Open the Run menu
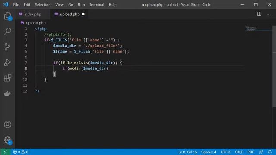The height and width of the screenshot is (155, 276). pos(81,5)
